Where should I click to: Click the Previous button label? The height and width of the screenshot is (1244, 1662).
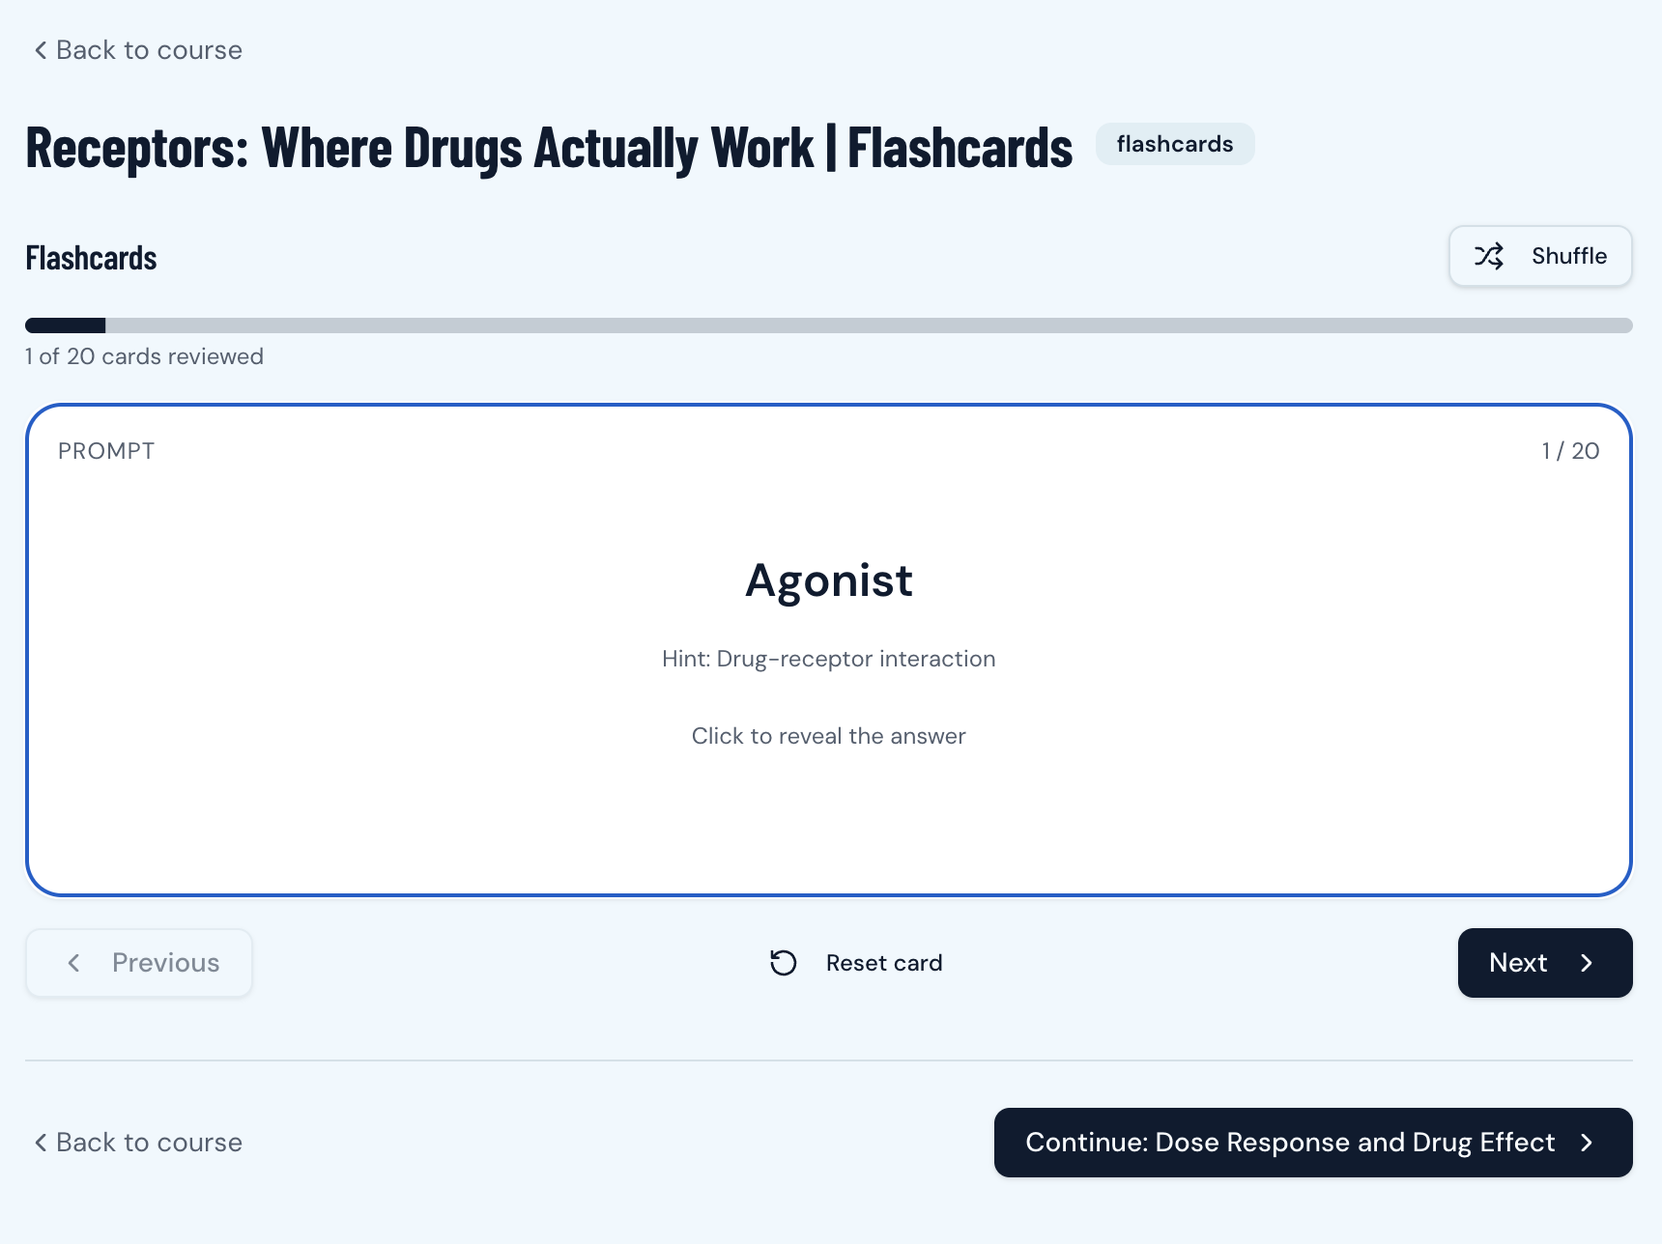[166, 963]
